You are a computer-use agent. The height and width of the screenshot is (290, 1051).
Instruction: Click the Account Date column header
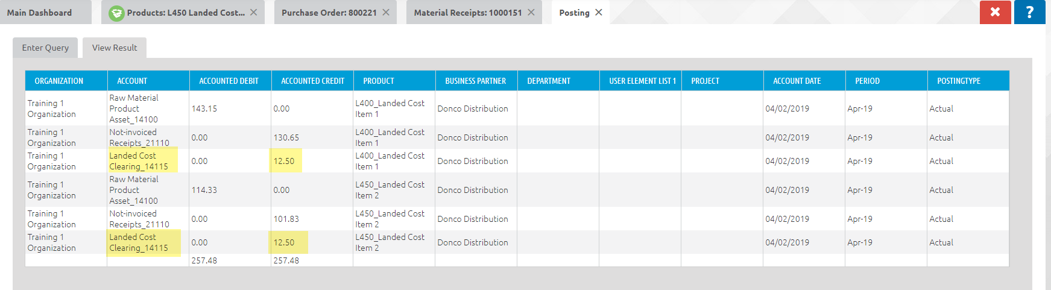point(797,81)
